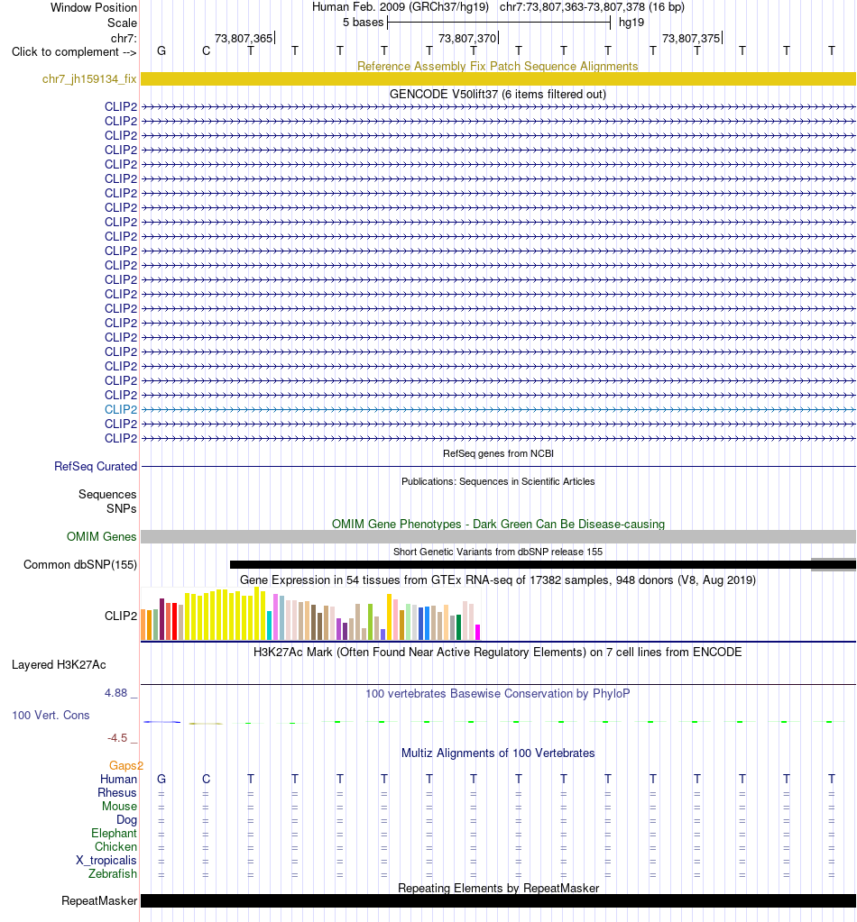Click the 73,807,370 ruler position
The image size is (857, 922).
[x=467, y=38]
